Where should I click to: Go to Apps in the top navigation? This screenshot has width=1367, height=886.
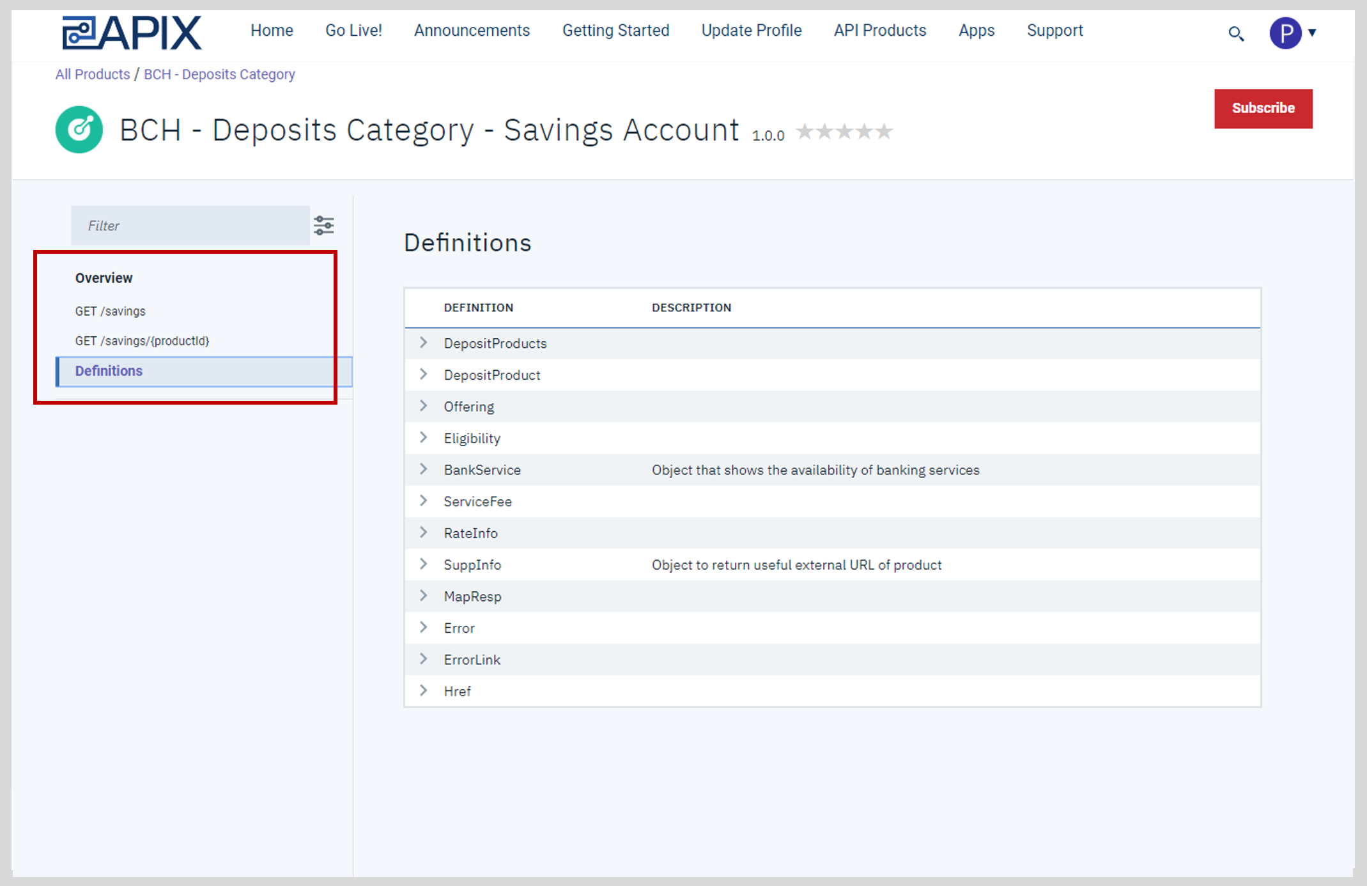pos(977,30)
